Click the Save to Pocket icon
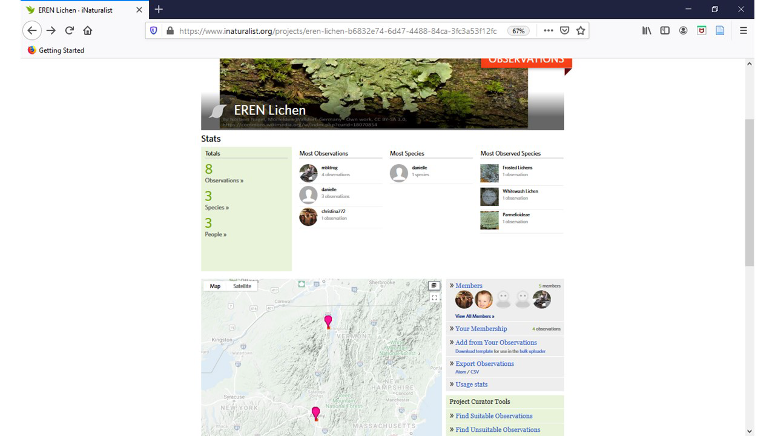 tap(564, 30)
